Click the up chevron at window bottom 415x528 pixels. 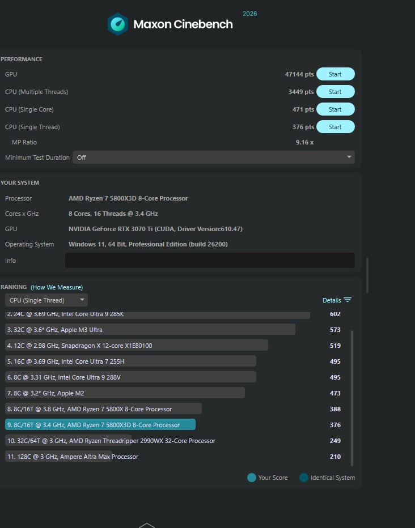click(147, 525)
